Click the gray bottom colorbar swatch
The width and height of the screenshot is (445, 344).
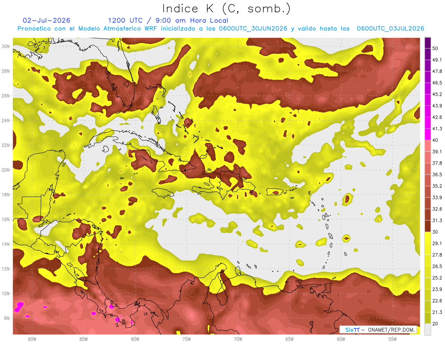(x=428, y=329)
